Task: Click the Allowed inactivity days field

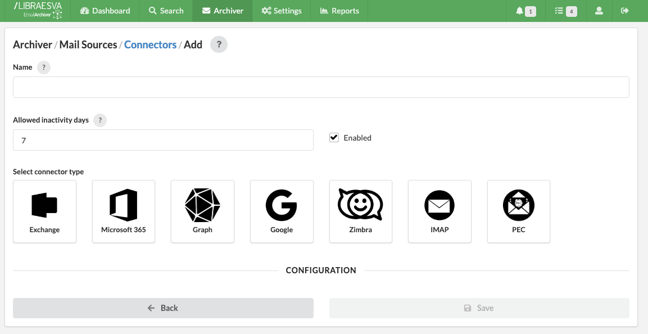Action: (163, 140)
